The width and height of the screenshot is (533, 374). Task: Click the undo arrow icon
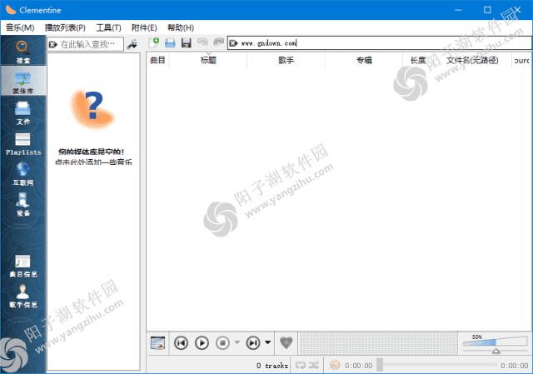click(x=202, y=42)
